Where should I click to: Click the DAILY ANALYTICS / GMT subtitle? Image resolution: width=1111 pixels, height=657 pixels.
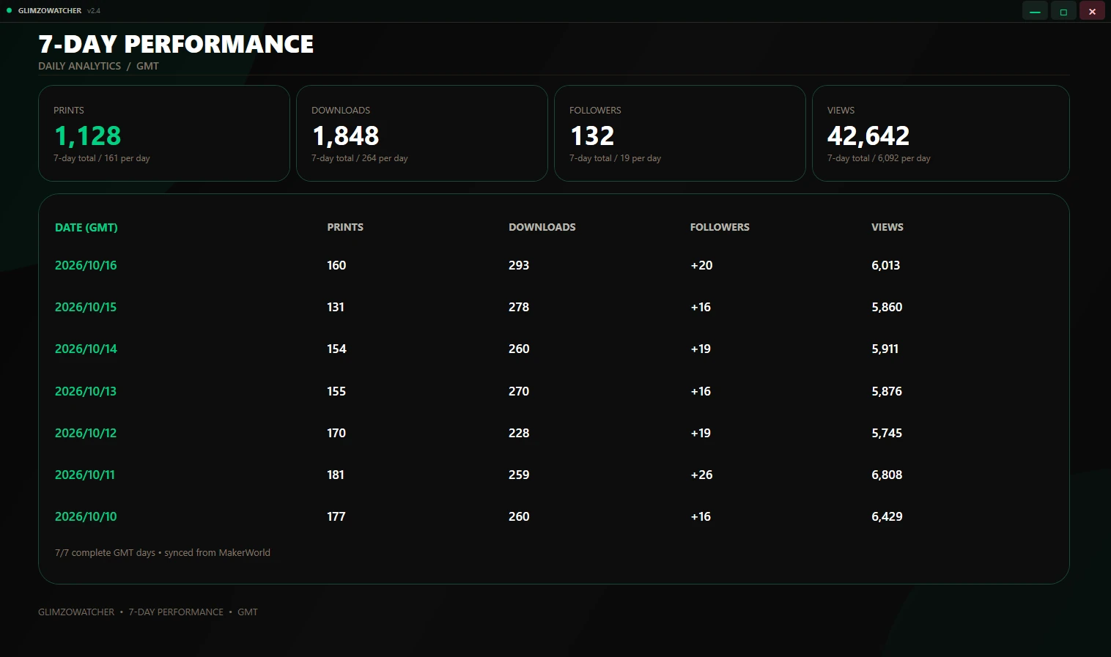click(x=98, y=66)
